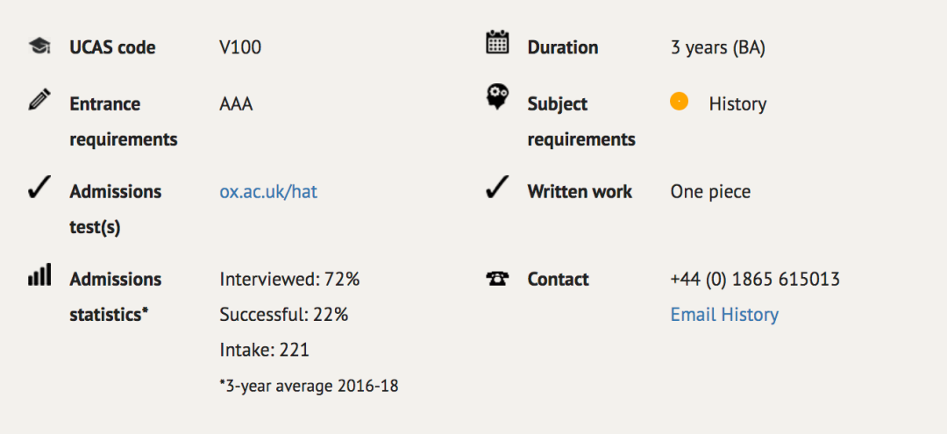
Task: Click the Intake: 221 figure
Action: coord(264,350)
